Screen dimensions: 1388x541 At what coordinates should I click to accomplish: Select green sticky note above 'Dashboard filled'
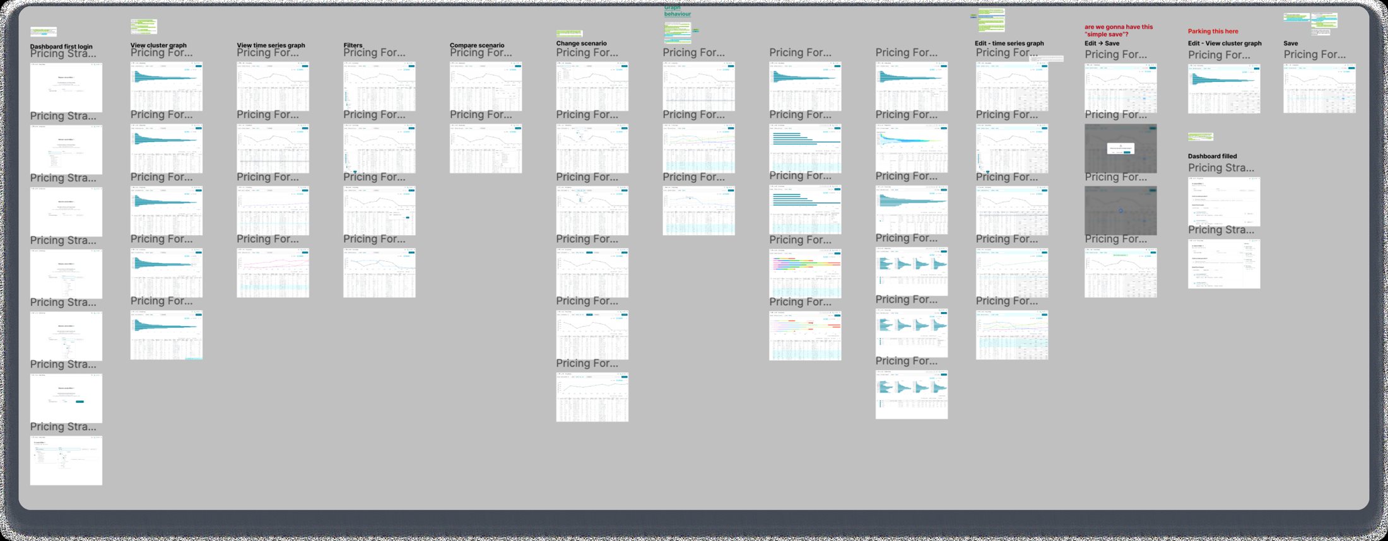pyautogui.click(x=1201, y=136)
